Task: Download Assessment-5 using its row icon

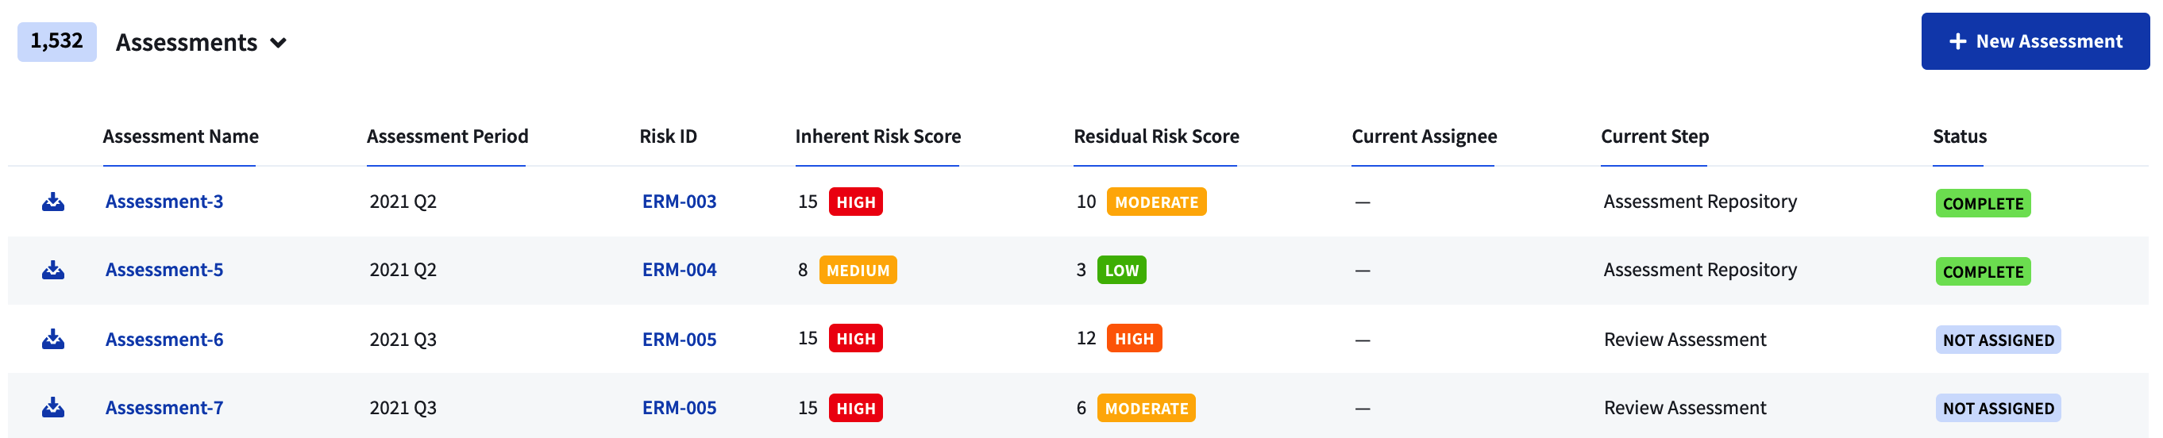Action: (53, 271)
